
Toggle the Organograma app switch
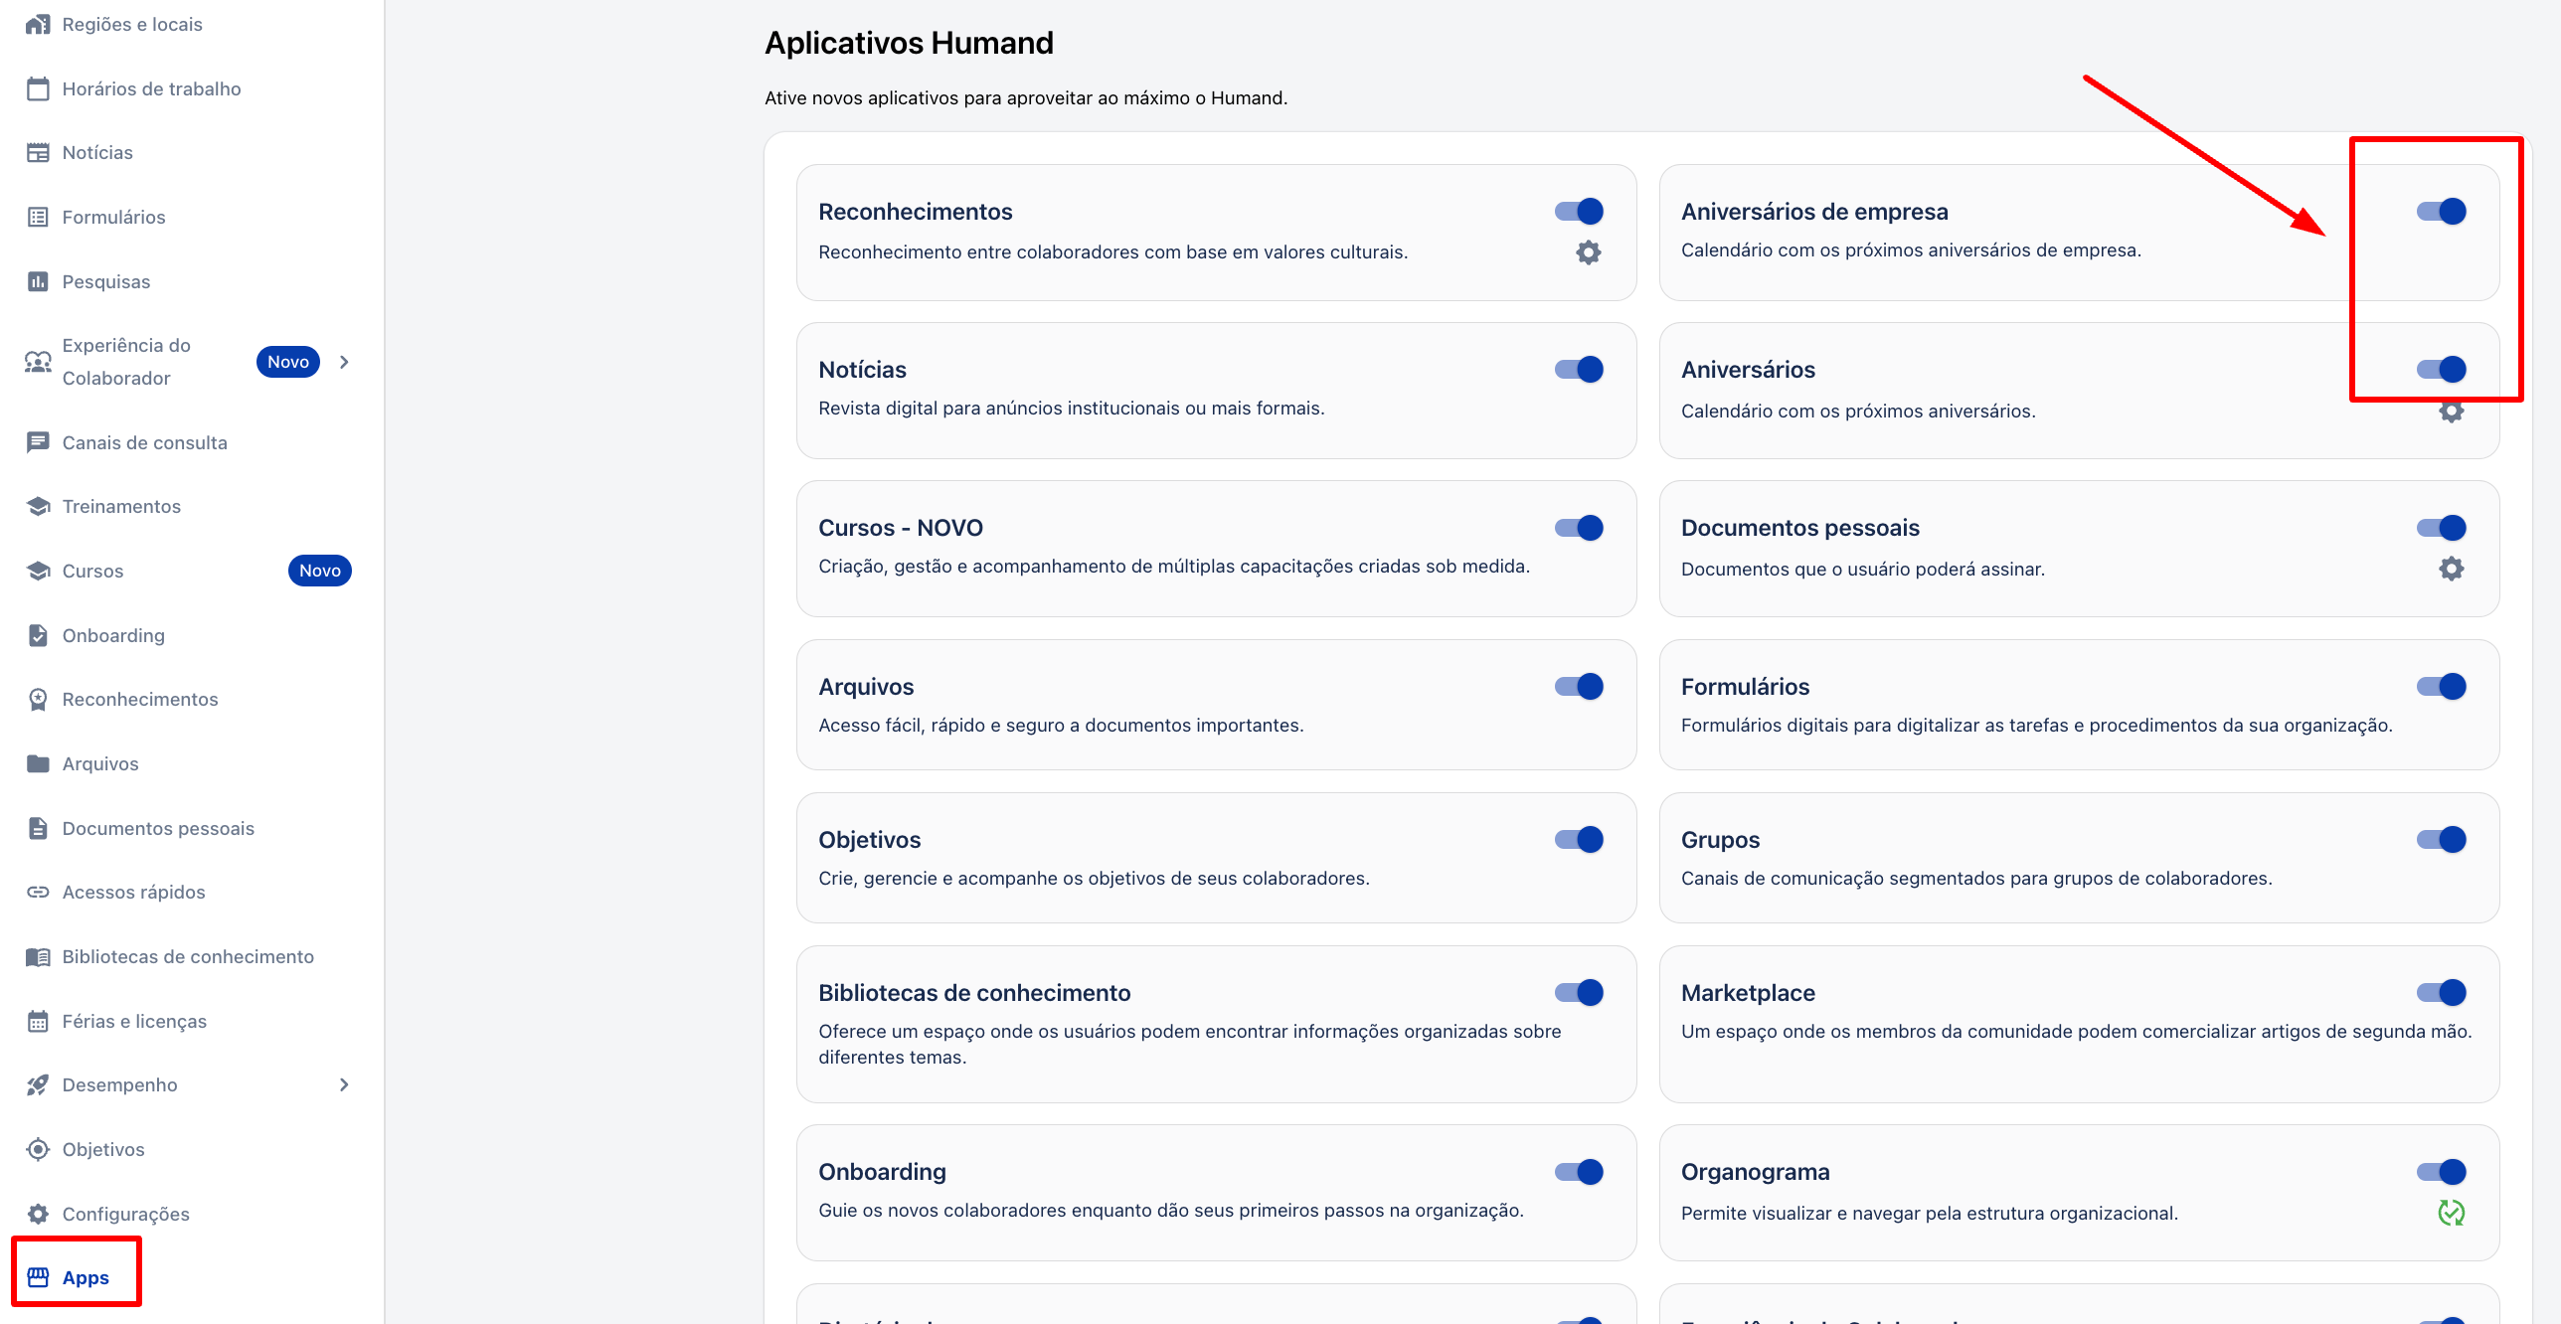coord(2442,1171)
